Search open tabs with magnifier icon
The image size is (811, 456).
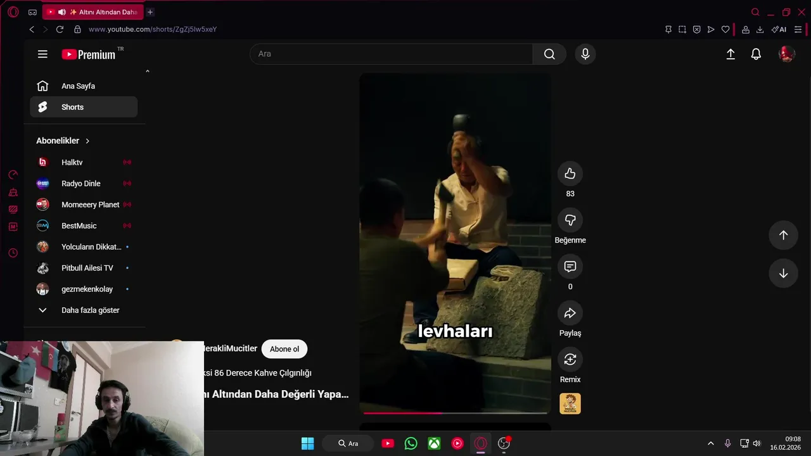tap(755, 12)
